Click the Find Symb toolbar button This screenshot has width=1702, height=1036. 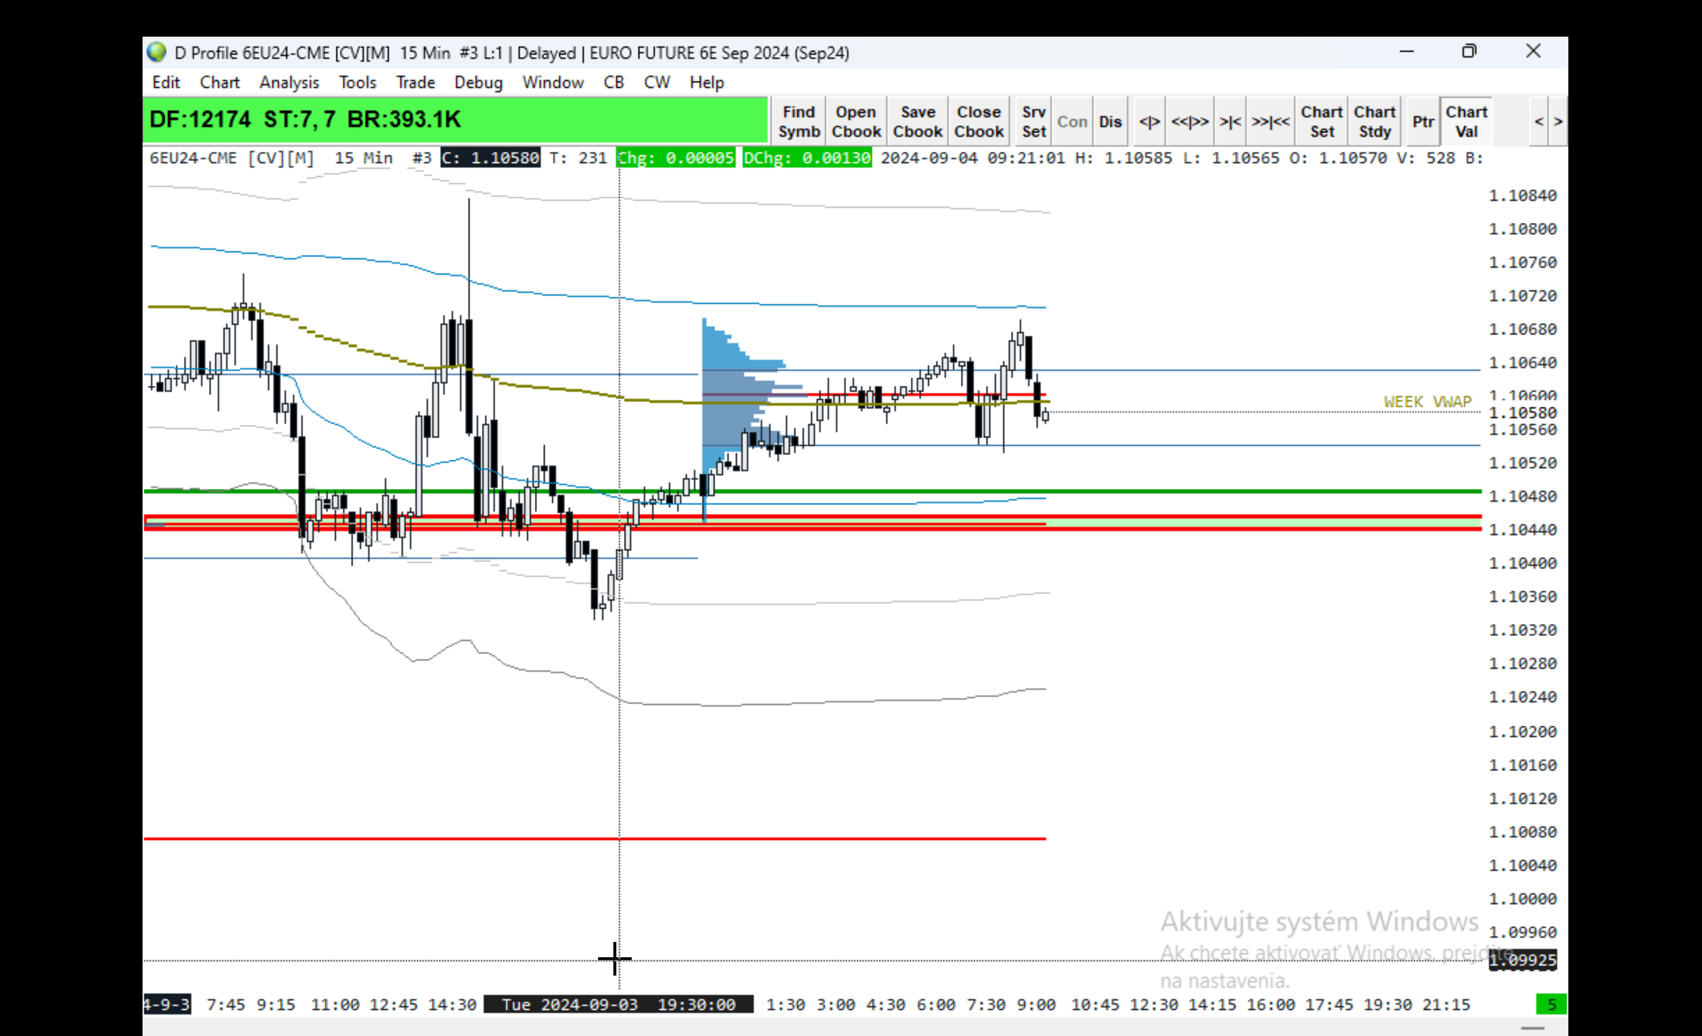(799, 122)
